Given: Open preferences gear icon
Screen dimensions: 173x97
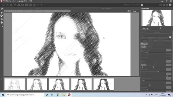Looking at the screenshot, I should (167, 5).
